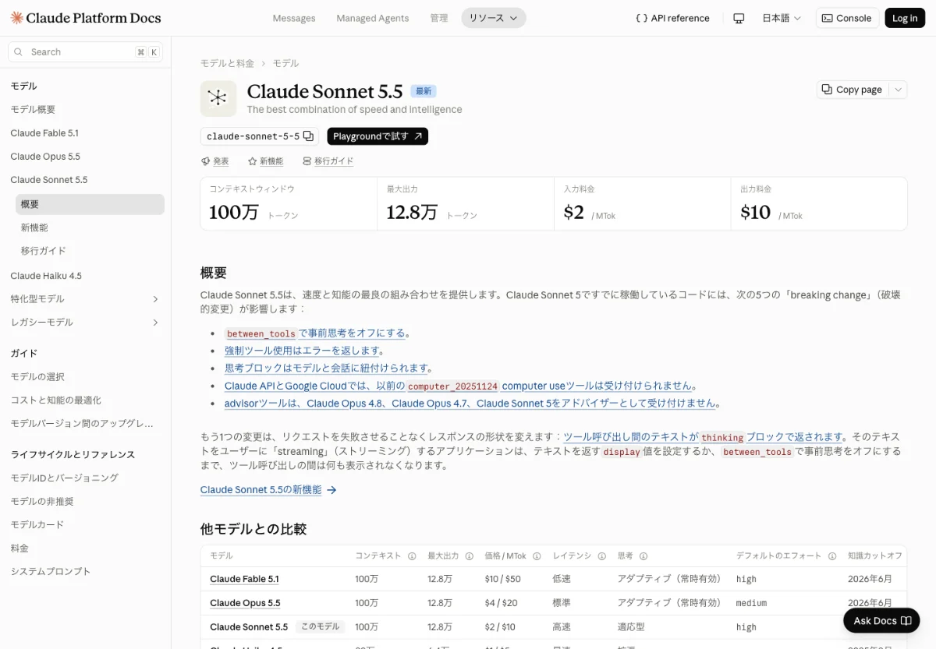Open 思考ブロックはモデルと会話に紐付けられます link
936x649 pixels.
coord(326,369)
